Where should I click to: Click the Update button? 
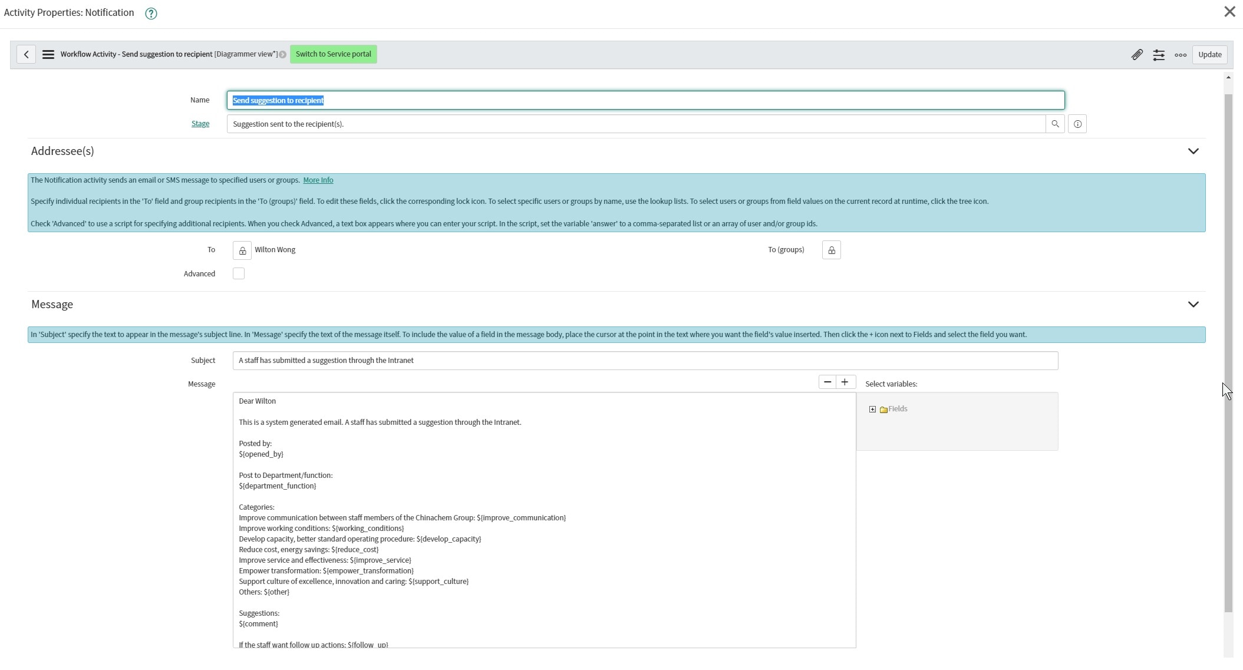(1209, 54)
